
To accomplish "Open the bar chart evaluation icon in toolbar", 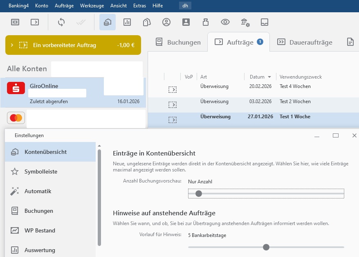I will point(127,22).
